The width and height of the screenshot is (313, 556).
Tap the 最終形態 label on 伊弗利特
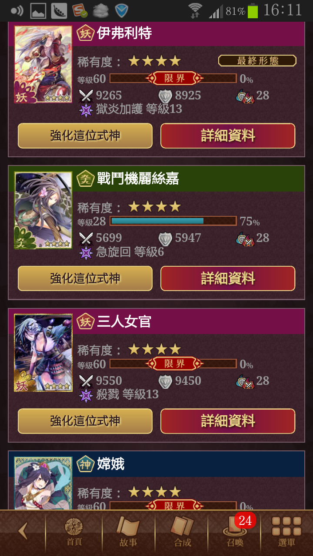coord(257,60)
